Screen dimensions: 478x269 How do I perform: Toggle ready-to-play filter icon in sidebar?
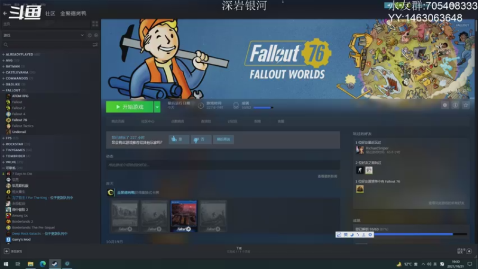pos(96,35)
